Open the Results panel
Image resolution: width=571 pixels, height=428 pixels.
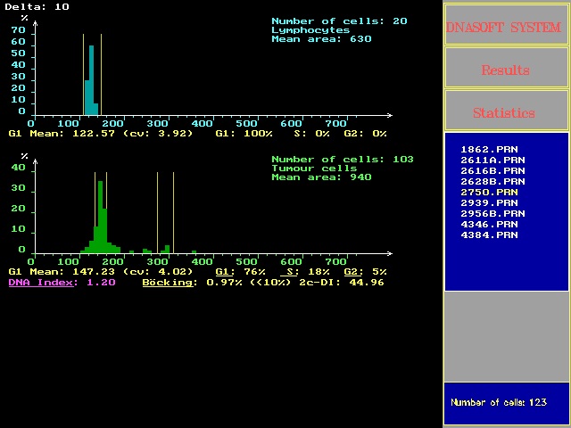click(x=505, y=70)
